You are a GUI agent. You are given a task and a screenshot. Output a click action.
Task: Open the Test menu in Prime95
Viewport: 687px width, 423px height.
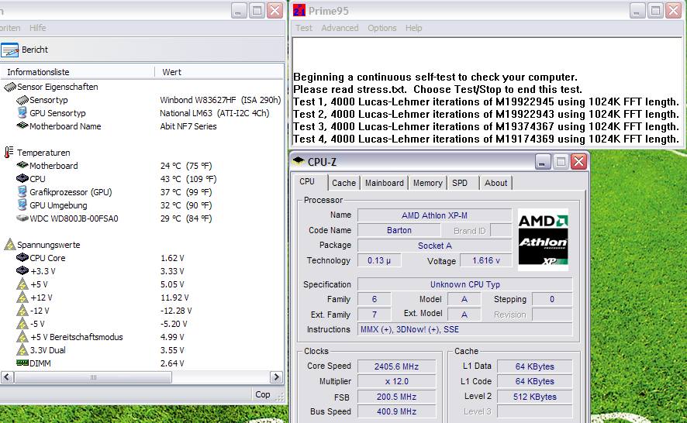(304, 28)
